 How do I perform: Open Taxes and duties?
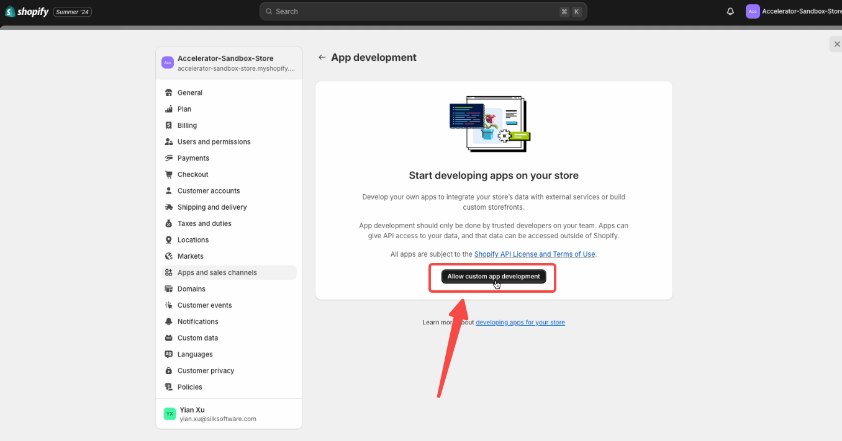(x=229, y=224)
